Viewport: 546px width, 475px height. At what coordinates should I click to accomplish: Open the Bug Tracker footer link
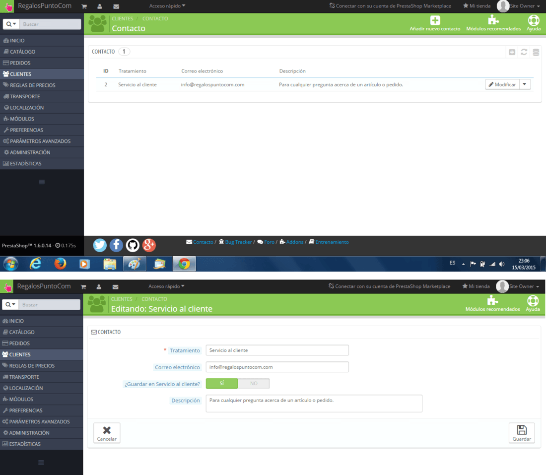[235, 242]
